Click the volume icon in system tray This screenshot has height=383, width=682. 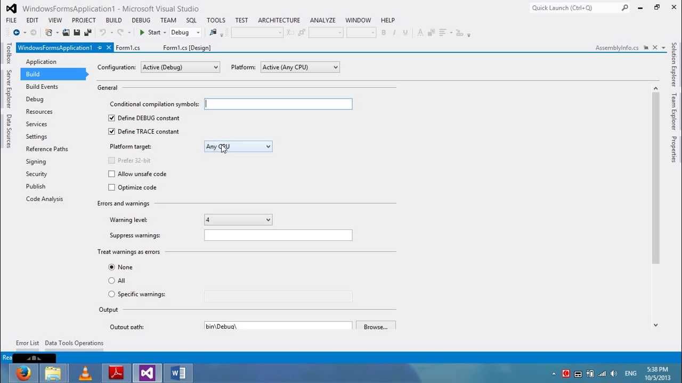click(614, 373)
